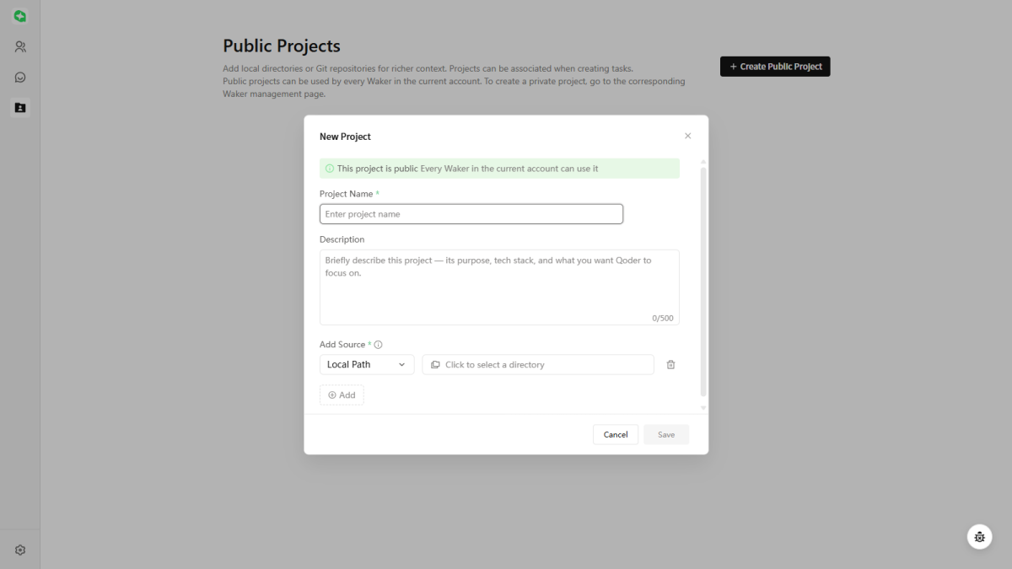Open settings gear icon at sidebar bottom

[x=20, y=550]
